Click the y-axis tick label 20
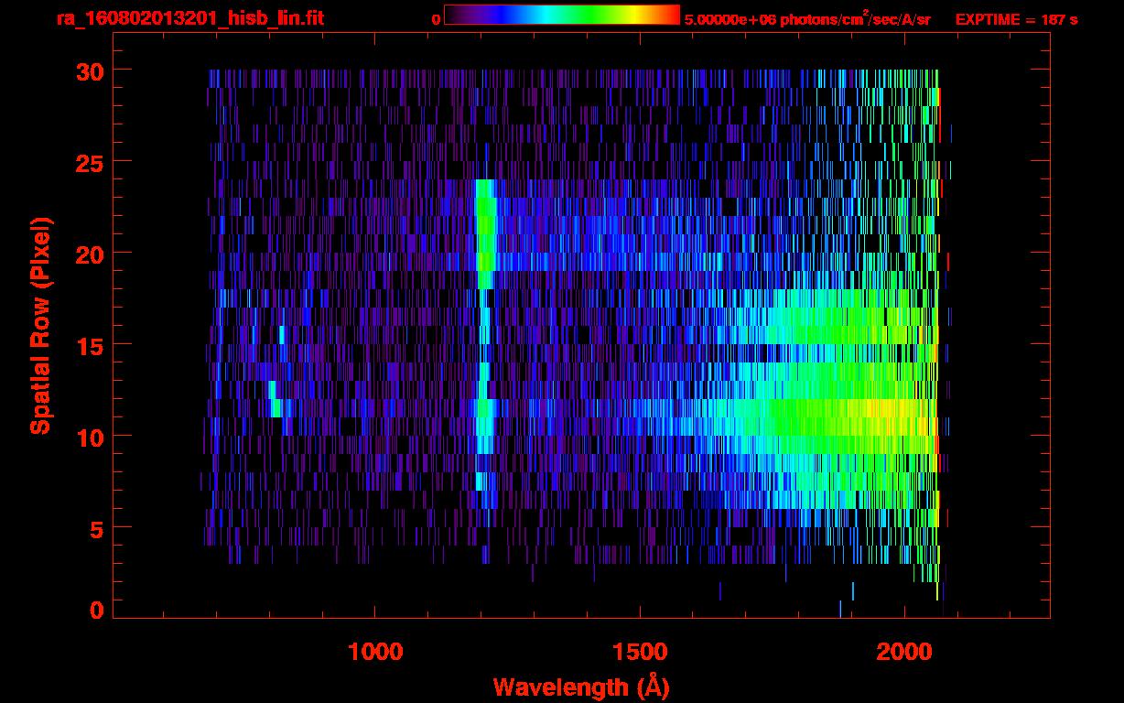The width and height of the screenshot is (1124, 703). click(x=90, y=254)
